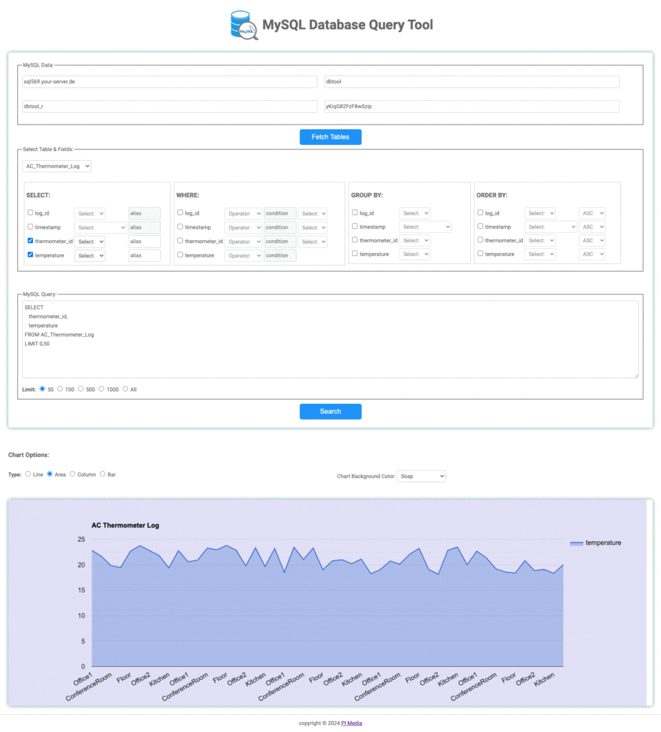Open the GROUP BY dropdown for temperature
This screenshot has width=661, height=732.
414,254
